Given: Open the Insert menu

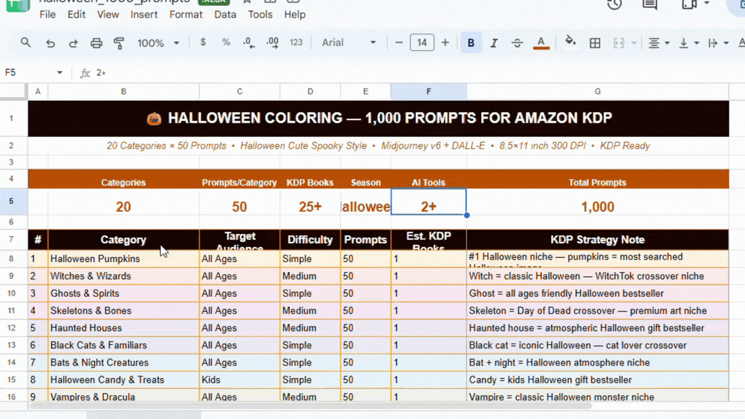Looking at the screenshot, I should (144, 15).
